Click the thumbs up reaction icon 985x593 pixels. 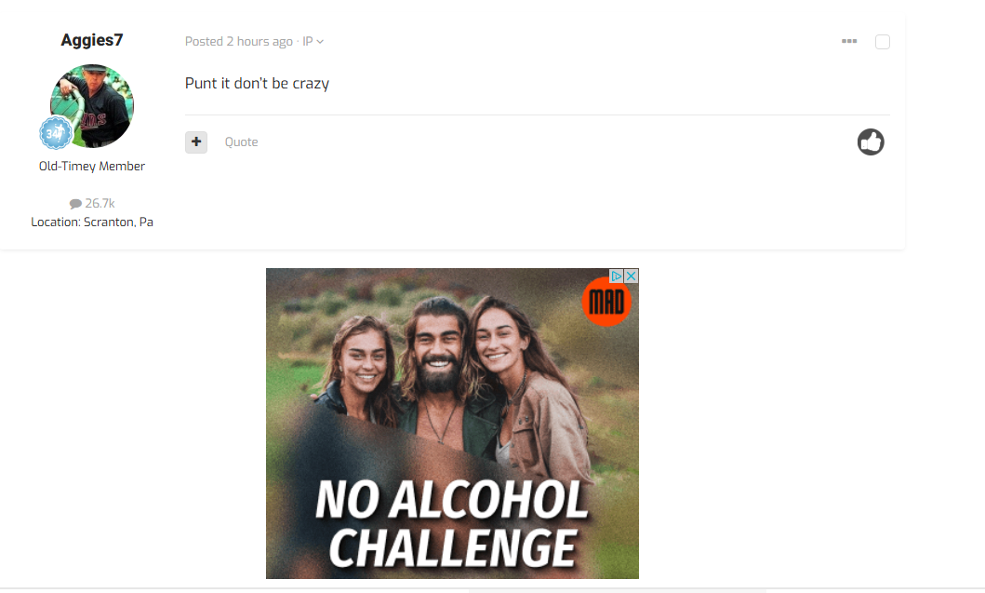871,142
